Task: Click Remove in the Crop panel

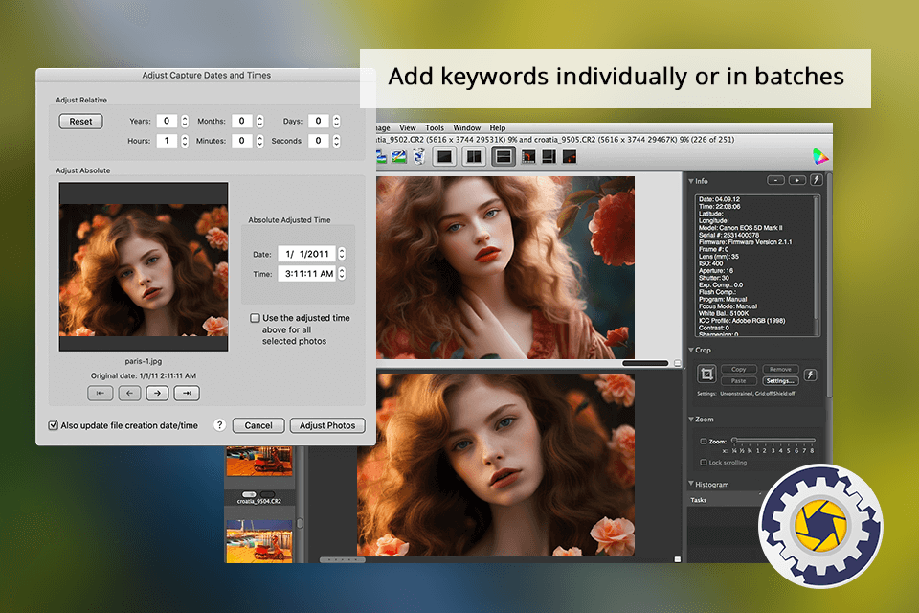Action: [x=780, y=369]
